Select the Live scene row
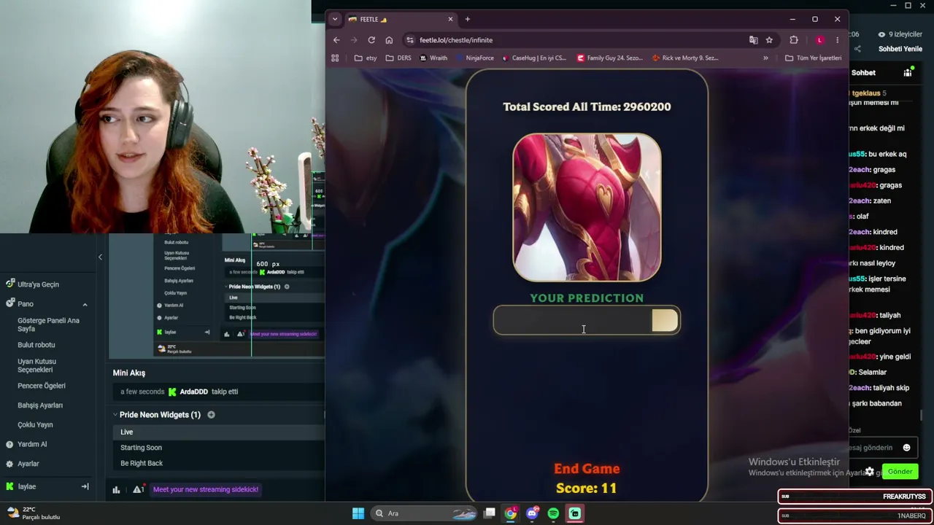Viewport: 934px width, 525px height. pyautogui.click(x=217, y=432)
